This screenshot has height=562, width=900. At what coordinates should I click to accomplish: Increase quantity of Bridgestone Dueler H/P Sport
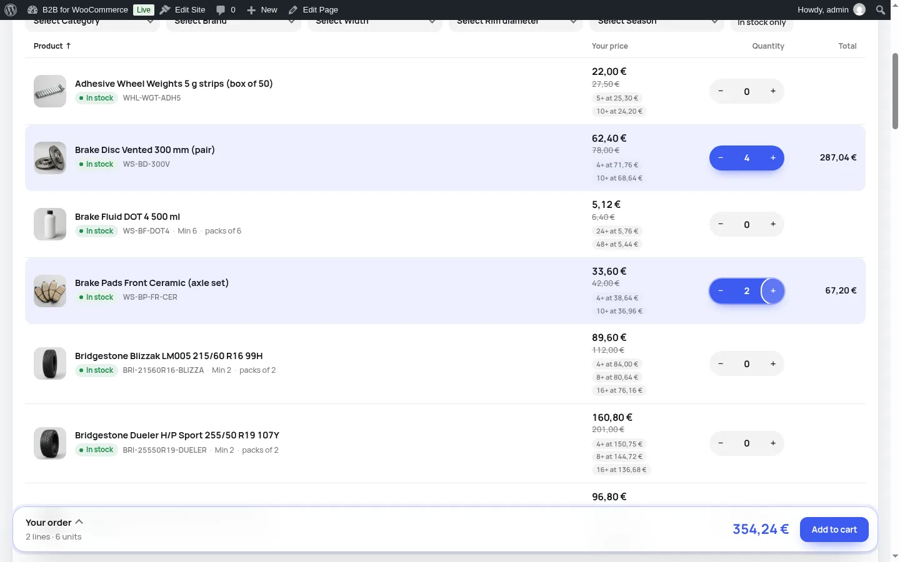click(x=773, y=443)
